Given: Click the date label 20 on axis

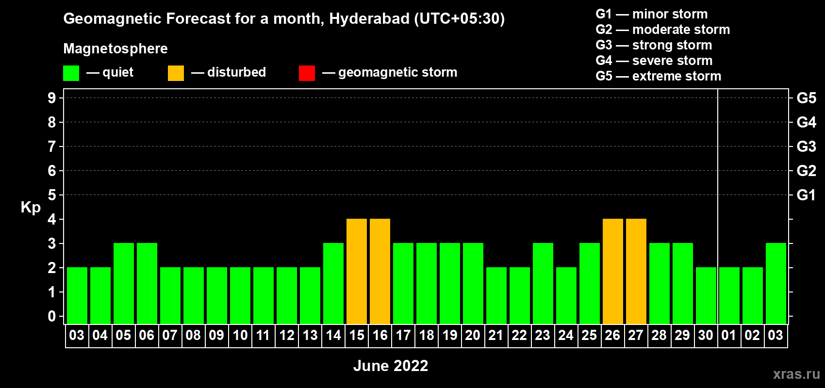Looking at the screenshot, I should pyautogui.click(x=473, y=335).
